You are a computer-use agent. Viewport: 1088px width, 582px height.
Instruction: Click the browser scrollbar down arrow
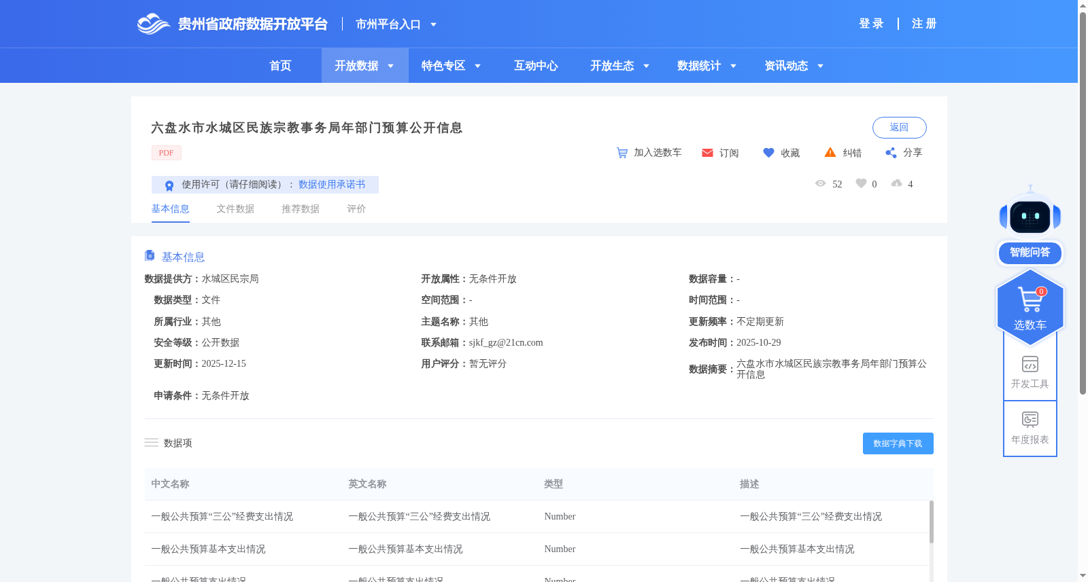[1083, 576]
